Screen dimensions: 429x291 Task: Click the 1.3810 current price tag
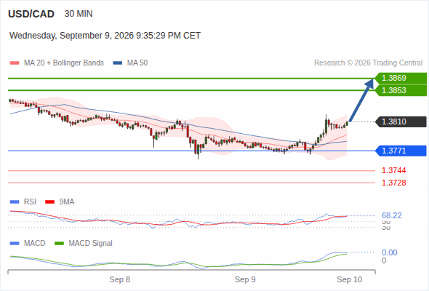tap(401, 121)
